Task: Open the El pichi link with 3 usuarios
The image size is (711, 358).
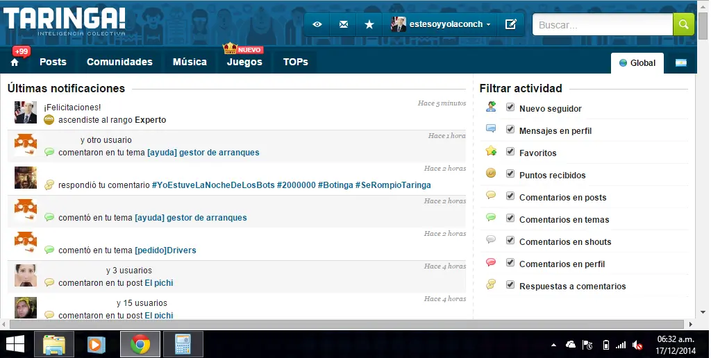Action: pos(159,283)
